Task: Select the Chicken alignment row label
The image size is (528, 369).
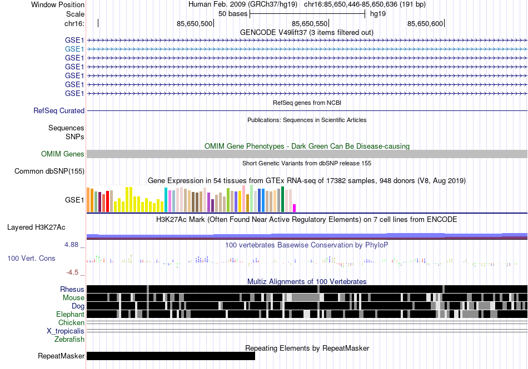Action: [71, 322]
